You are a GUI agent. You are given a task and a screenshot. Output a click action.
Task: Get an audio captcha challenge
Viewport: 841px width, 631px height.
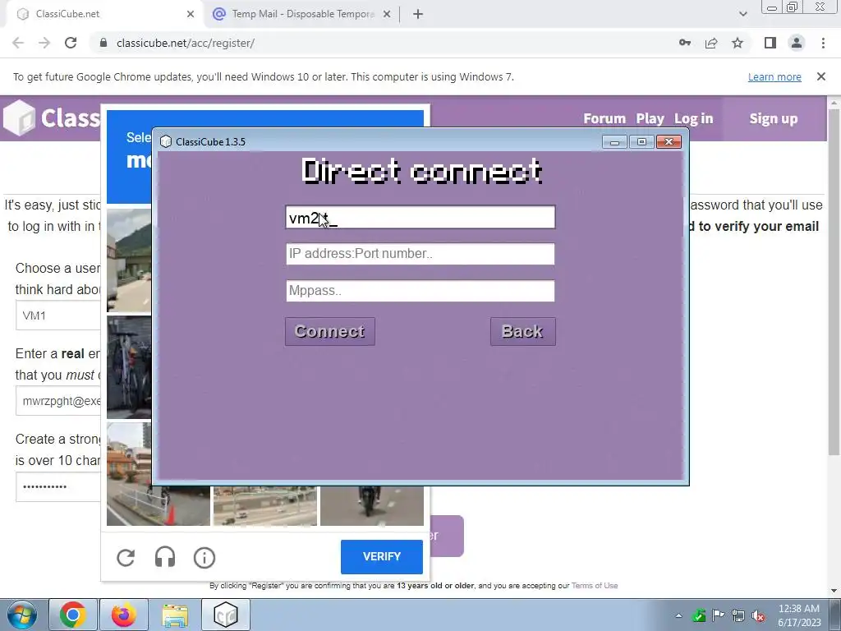[164, 558]
